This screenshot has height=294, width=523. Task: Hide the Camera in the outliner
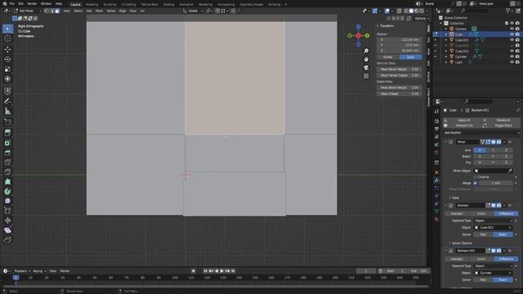coord(512,29)
